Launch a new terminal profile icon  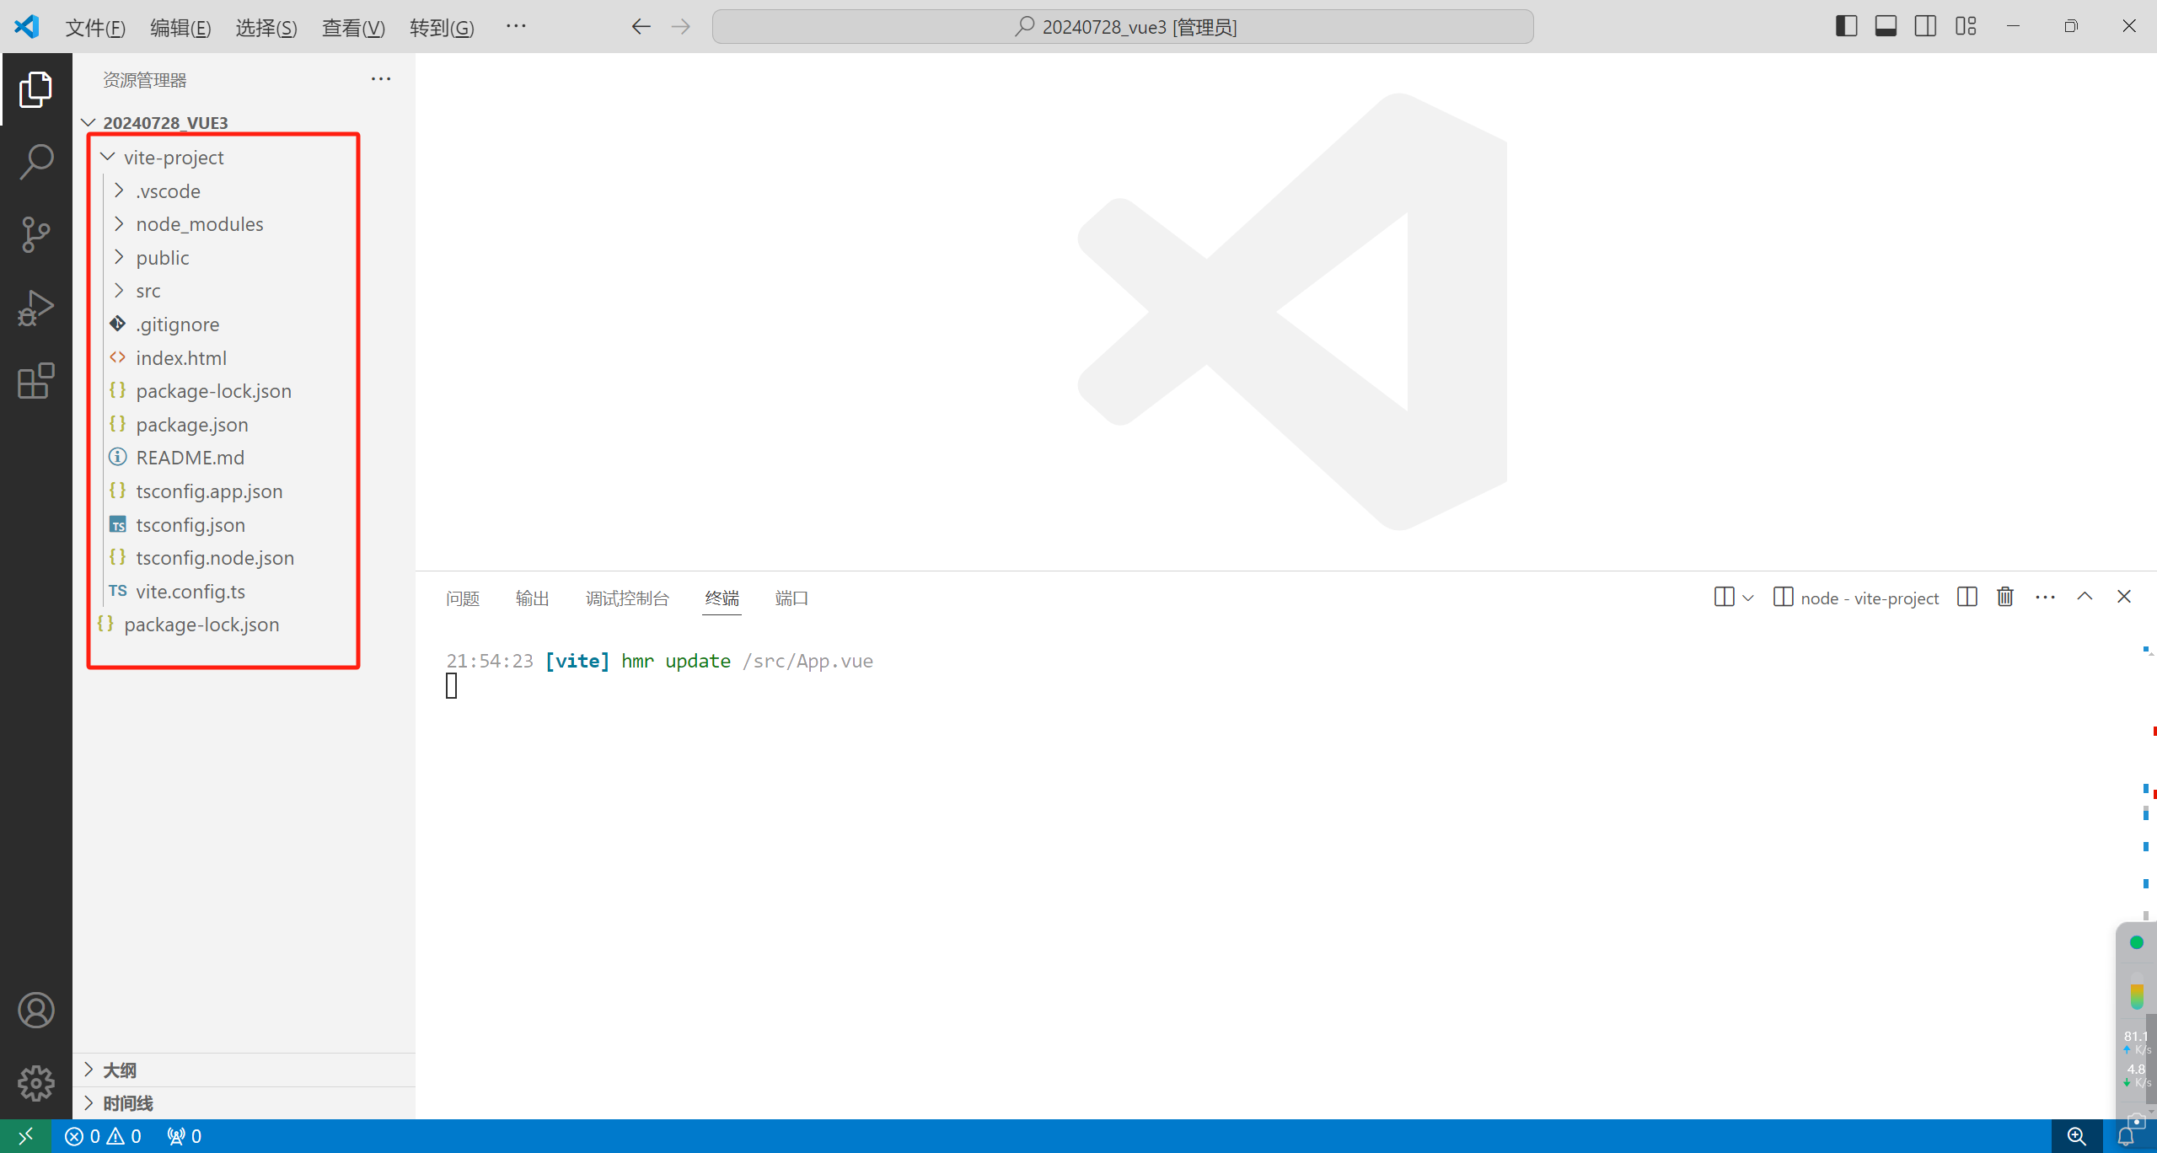click(1724, 598)
